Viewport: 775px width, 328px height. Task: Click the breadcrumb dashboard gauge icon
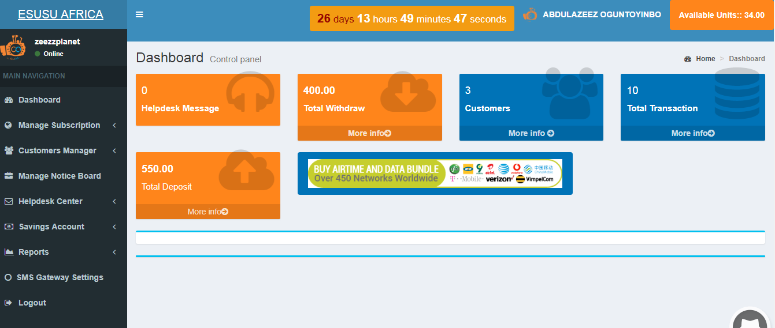point(688,59)
